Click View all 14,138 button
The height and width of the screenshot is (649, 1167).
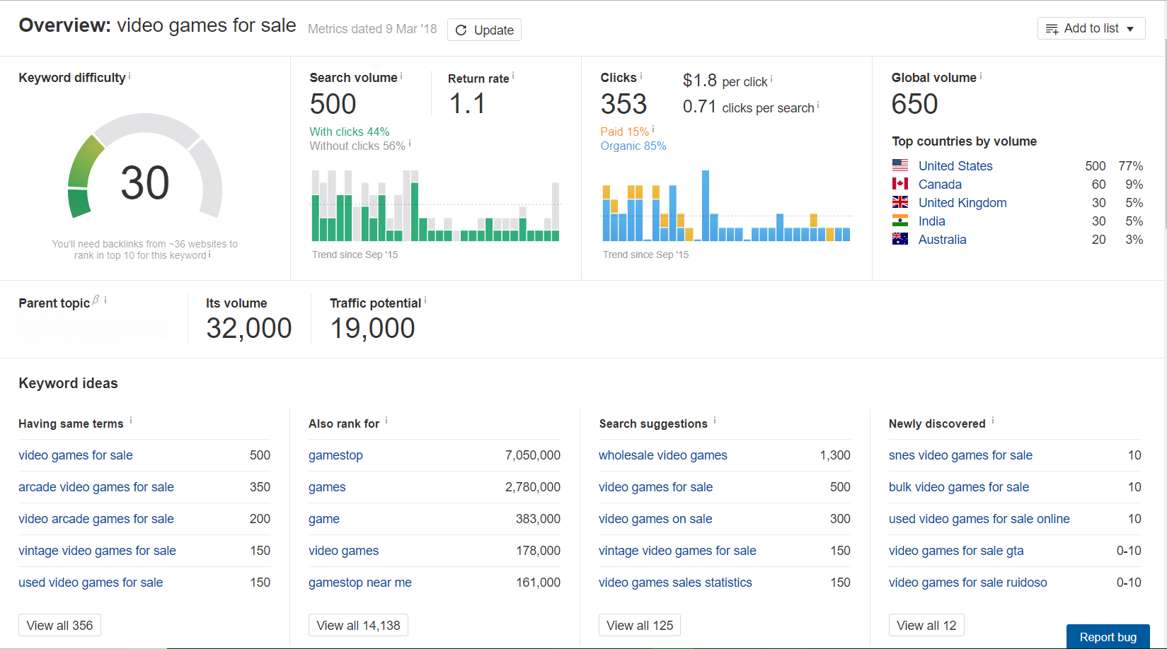tap(358, 626)
